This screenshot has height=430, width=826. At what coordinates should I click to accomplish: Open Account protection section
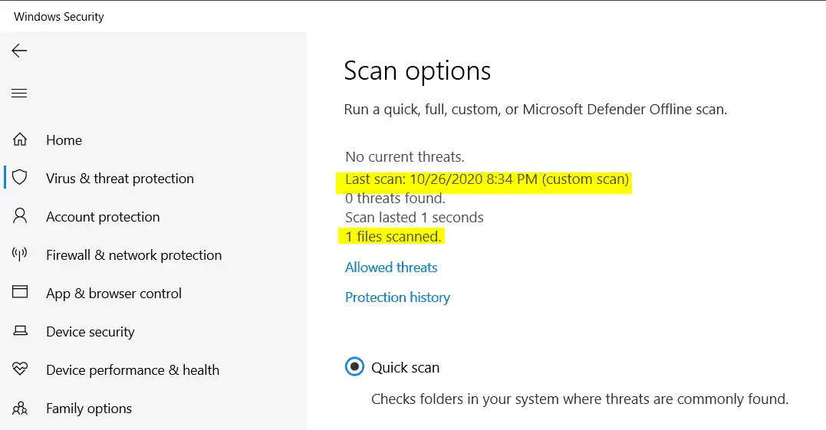(103, 217)
